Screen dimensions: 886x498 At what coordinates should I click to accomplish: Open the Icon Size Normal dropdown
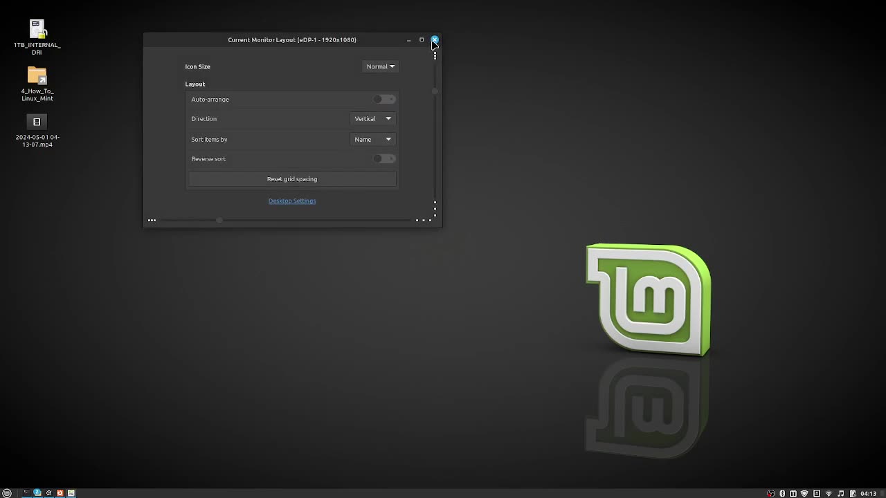coord(380,66)
